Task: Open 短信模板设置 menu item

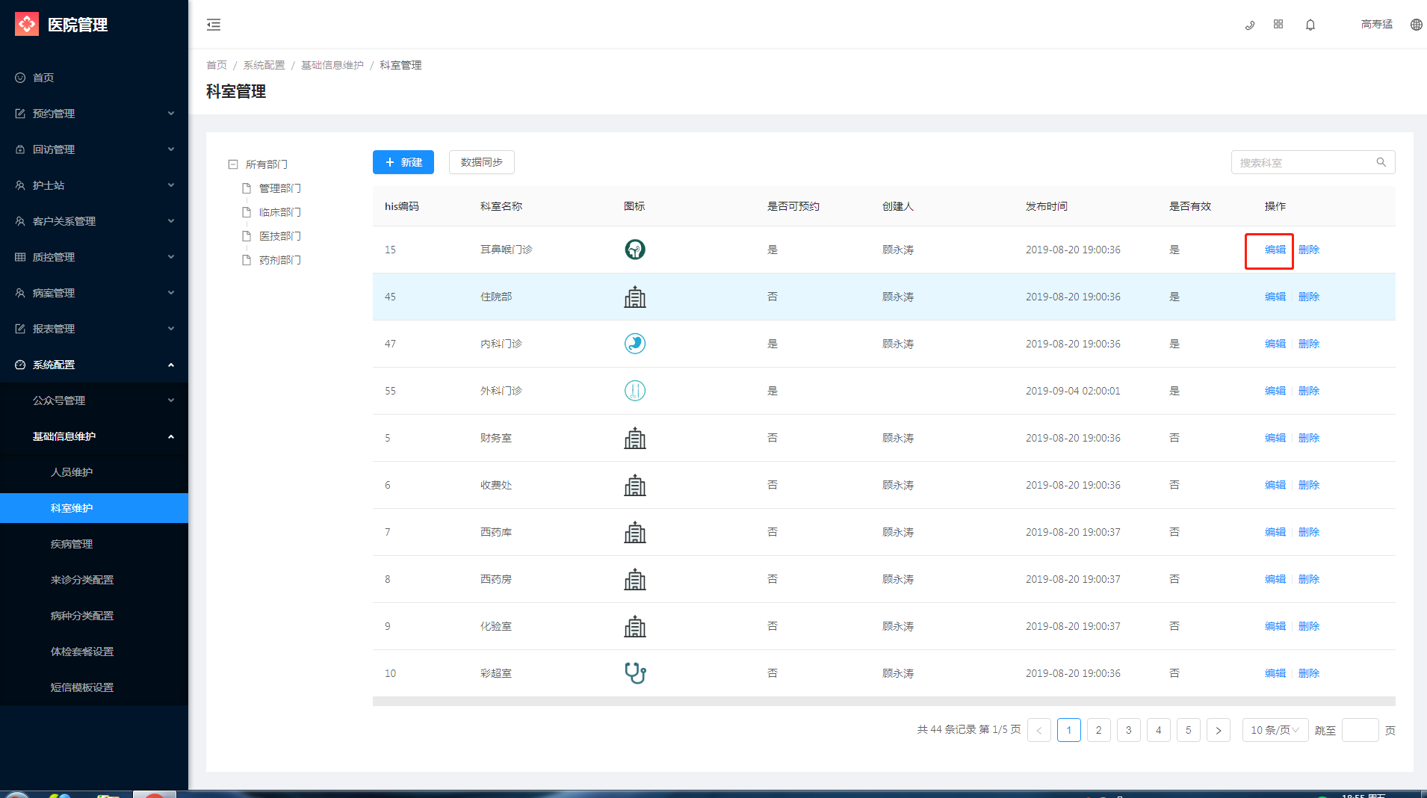Action: (x=94, y=687)
